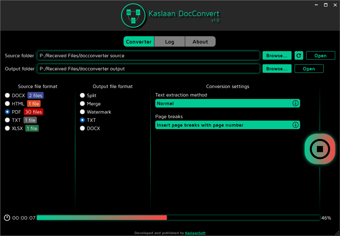The height and width of the screenshot is (236, 340).
Task: Choose XLSX as source format
Action: (7, 128)
